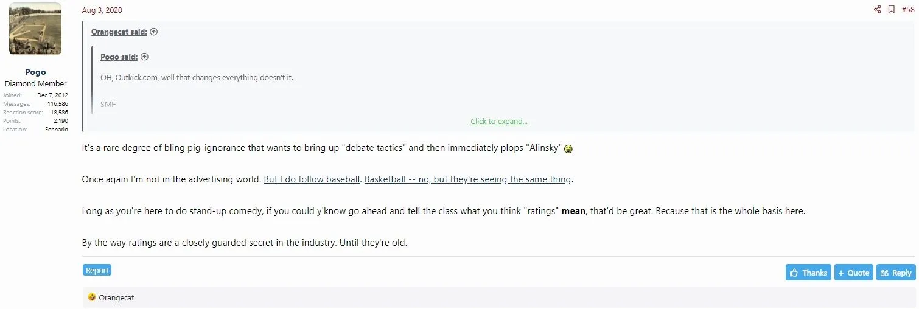Give Thanks to this post
Screen dimensions: 919x309
[x=808, y=273]
